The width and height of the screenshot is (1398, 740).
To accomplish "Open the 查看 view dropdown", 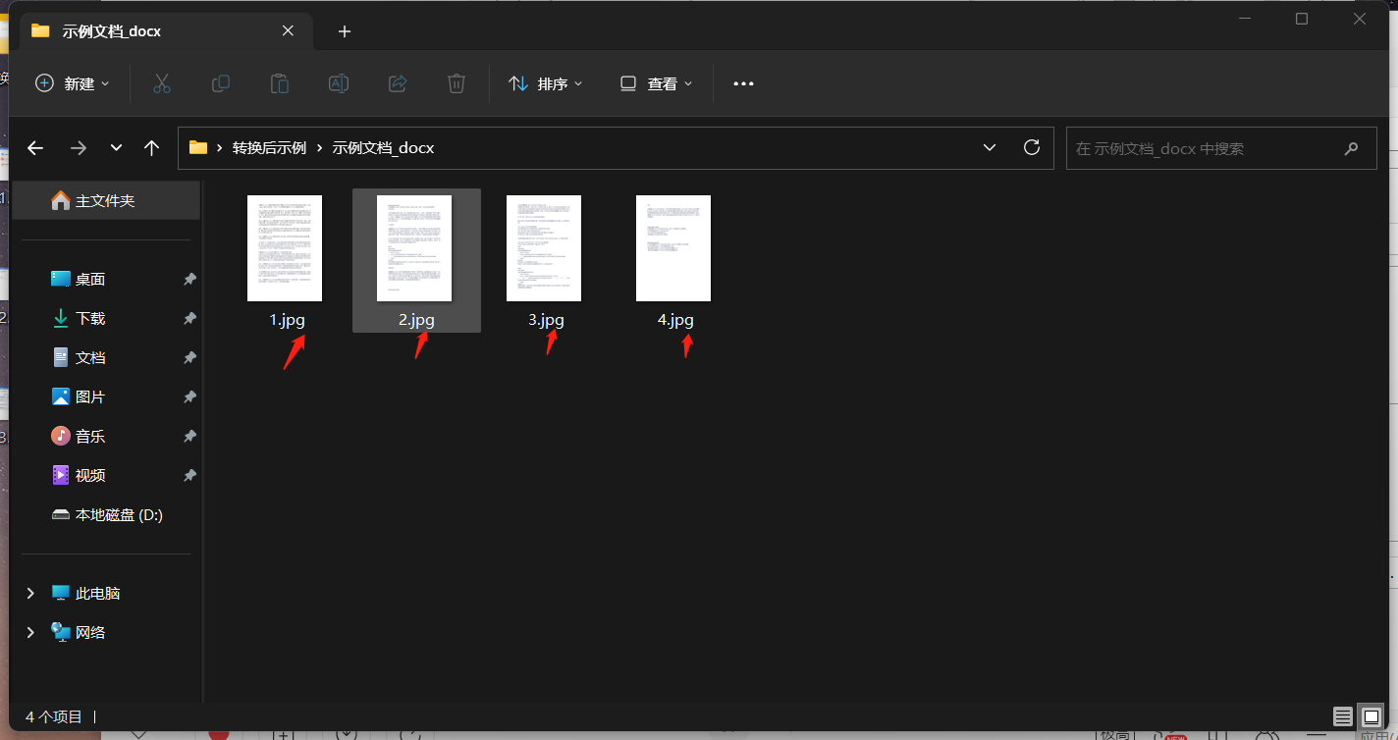I will 654,83.
